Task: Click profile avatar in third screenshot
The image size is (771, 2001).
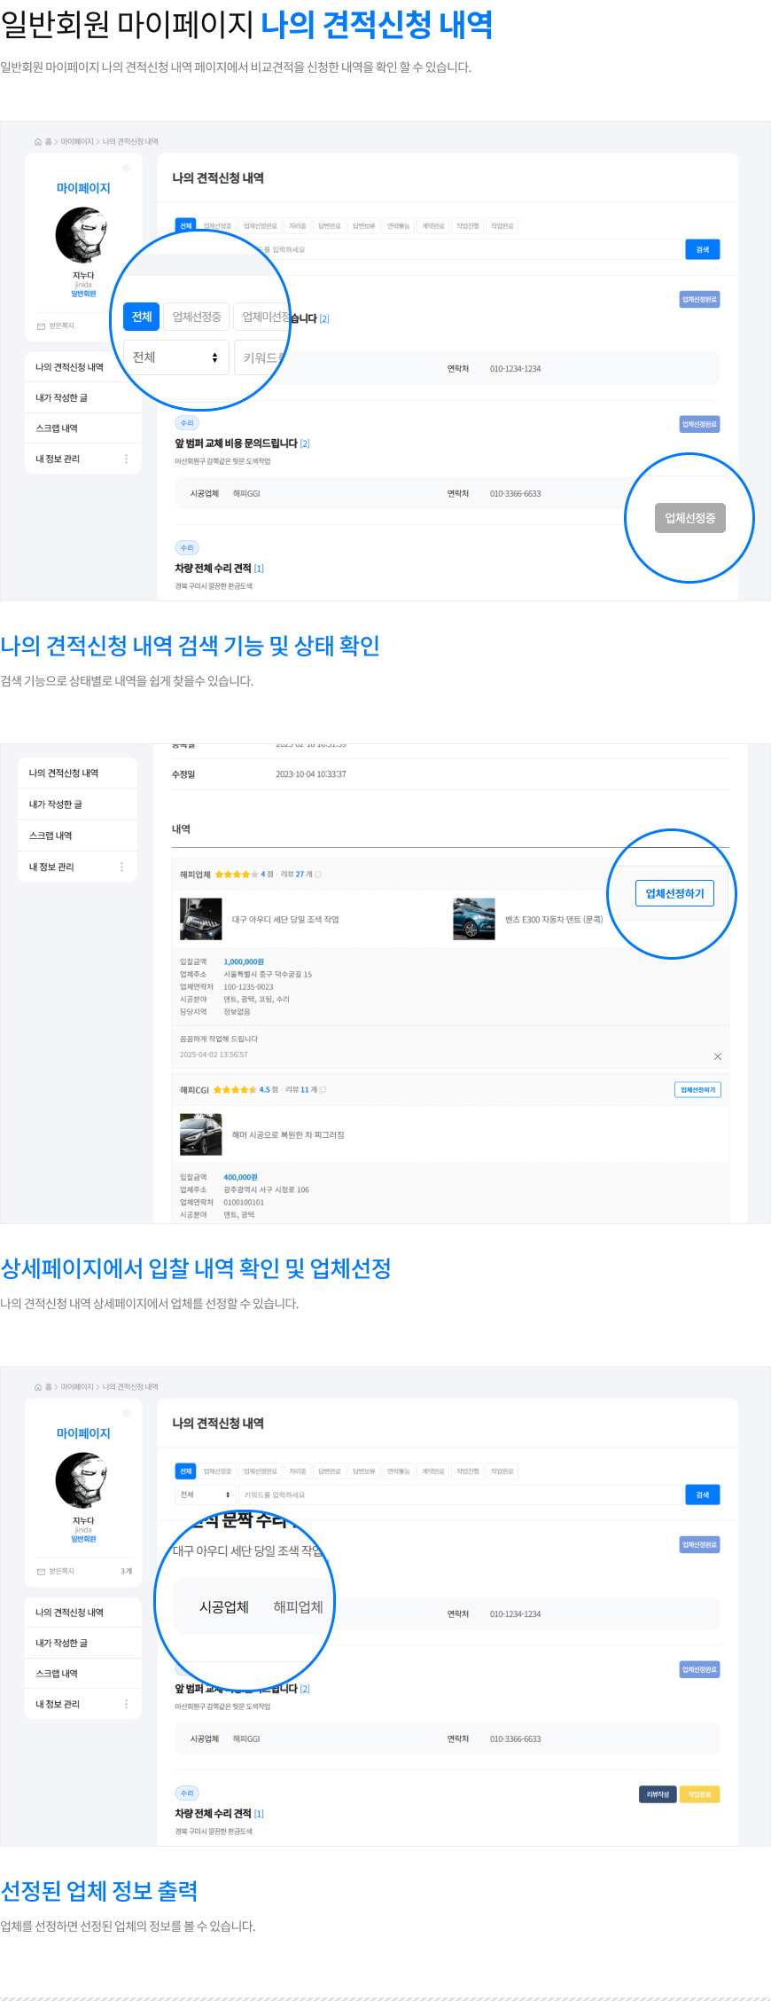Action: (82, 1480)
